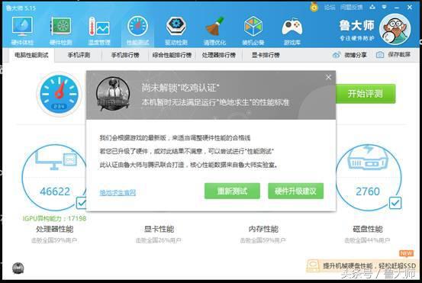Switch to the 手机排行榜 tab

[125, 55]
